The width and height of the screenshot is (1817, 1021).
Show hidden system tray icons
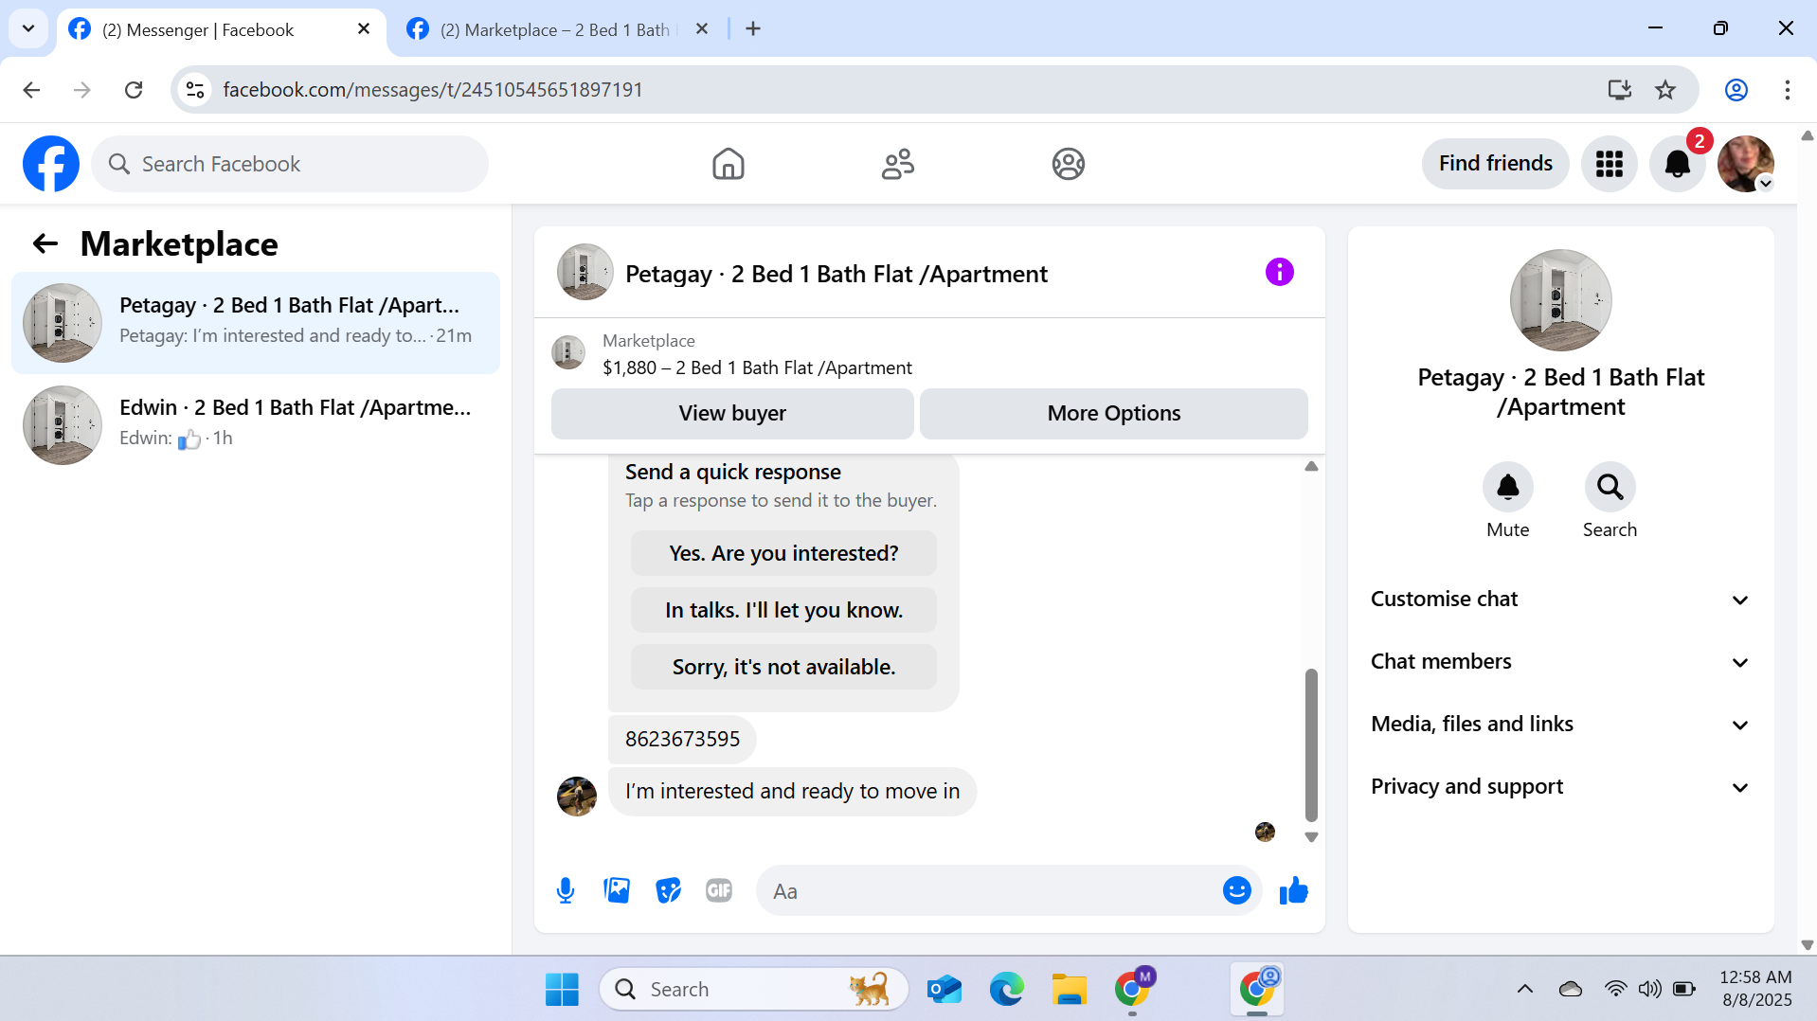coord(1524,989)
